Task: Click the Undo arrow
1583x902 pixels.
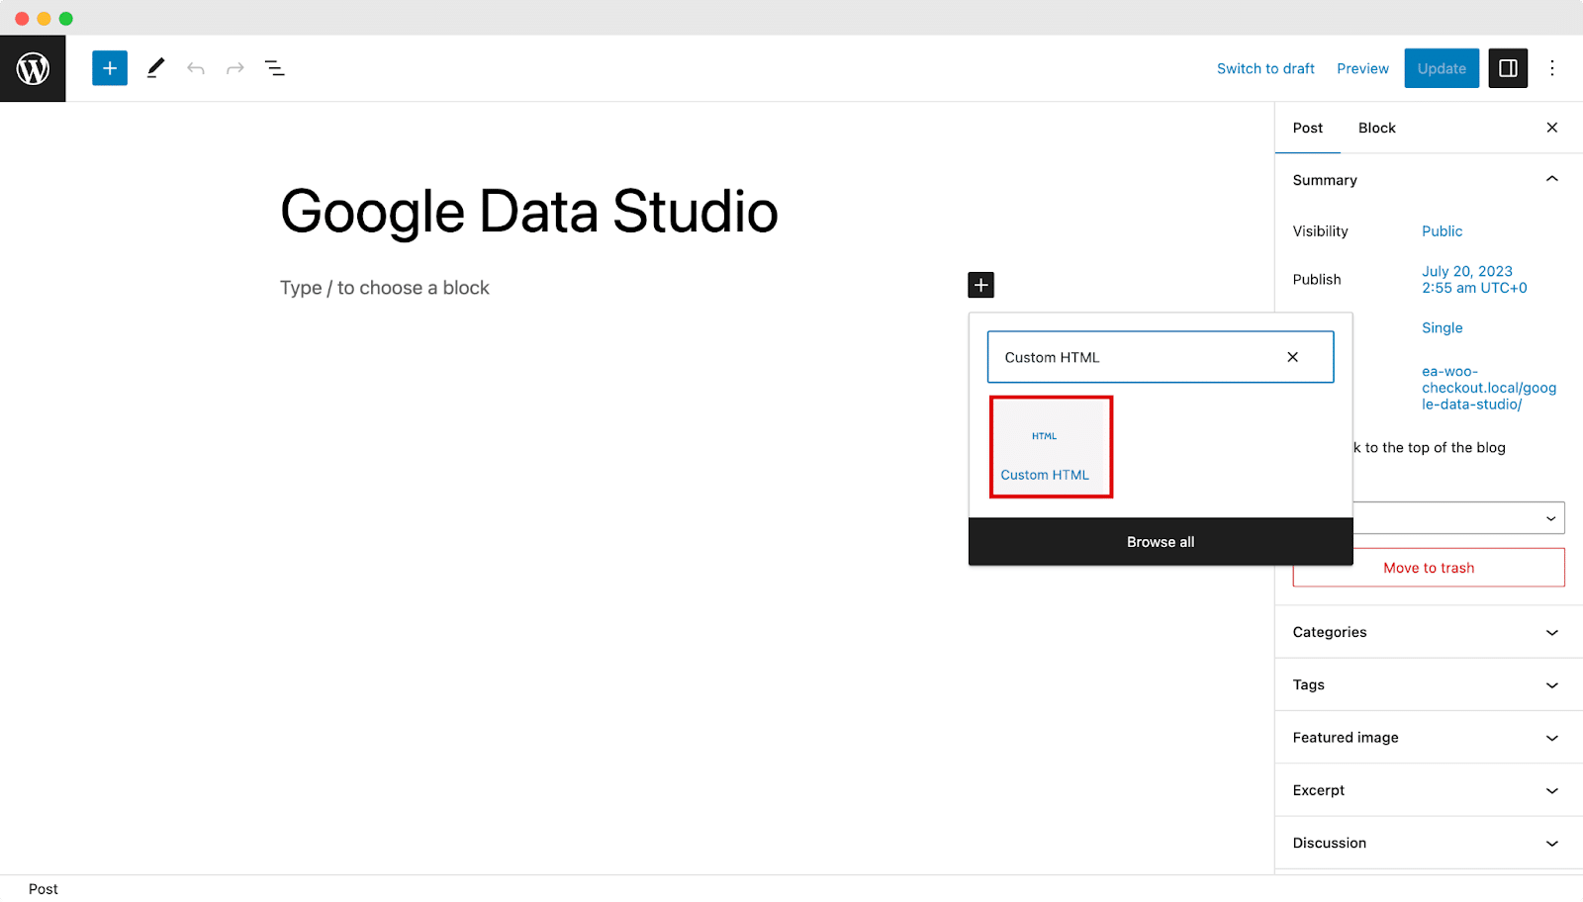Action: 196,68
